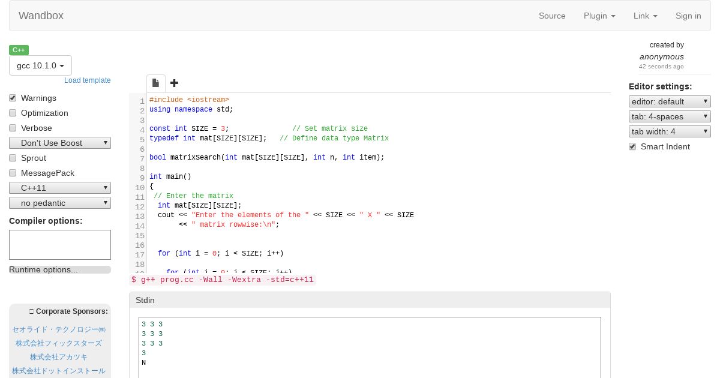Open the セオライド・テクノロジー sponsor link
This screenshot has width=720, height=378.
[x=59, y=329]
